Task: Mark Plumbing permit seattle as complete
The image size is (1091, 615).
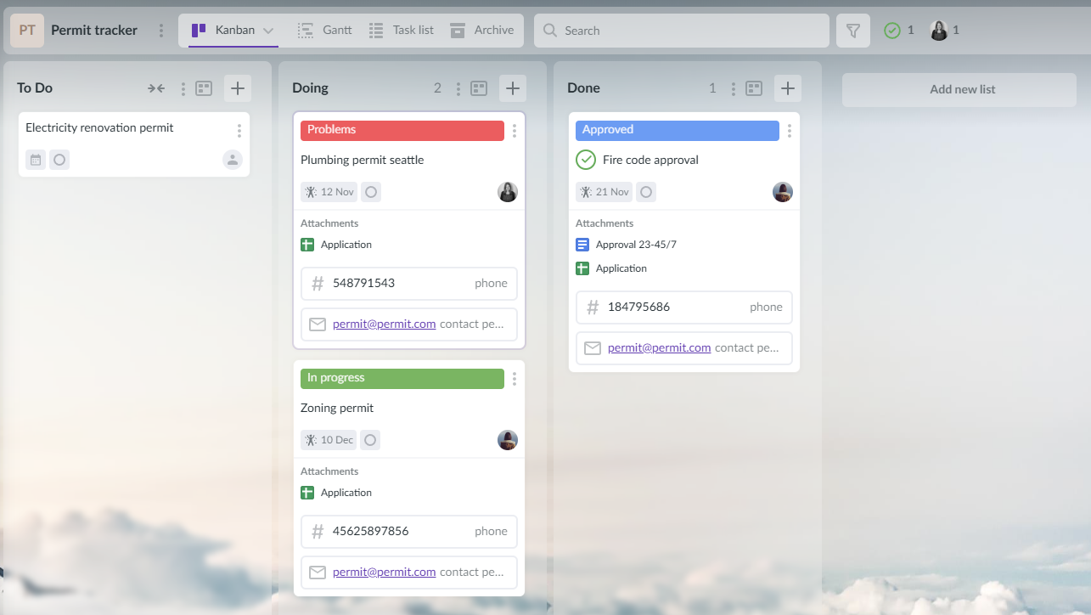Action: point(371,192)
